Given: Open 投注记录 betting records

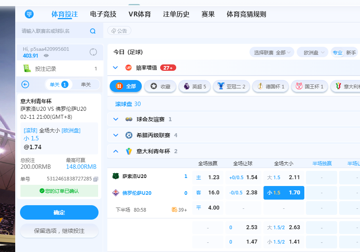Looking at the screenshot, I should [45, 68].
